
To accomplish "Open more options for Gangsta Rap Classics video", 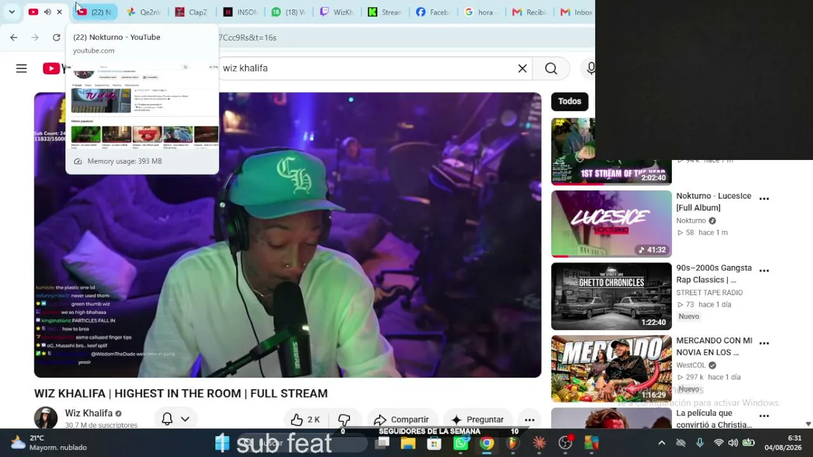I will (764, 271).
